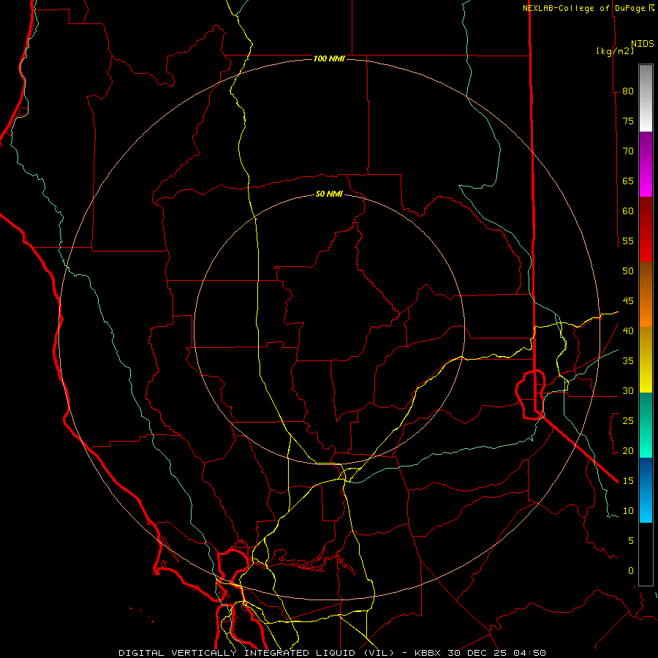Click the "100 NMI" range ring label
Image resolution: width=658 pixels, height=658 pixels.
point(329,58)
